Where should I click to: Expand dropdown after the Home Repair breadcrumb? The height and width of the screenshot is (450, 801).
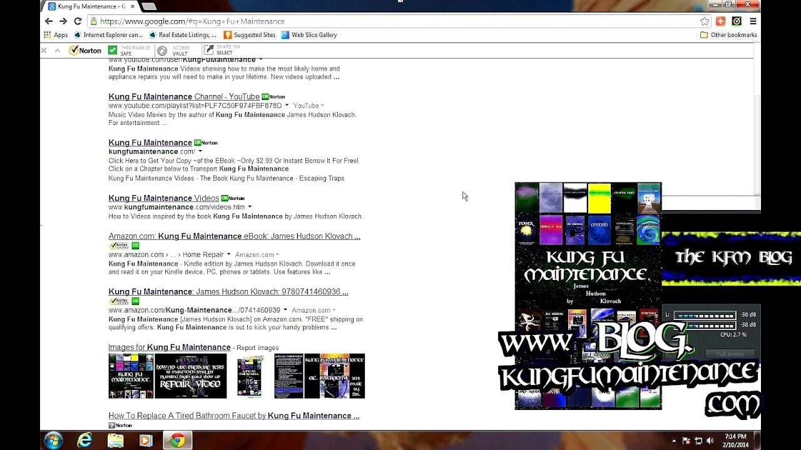(x=228, y=254)
